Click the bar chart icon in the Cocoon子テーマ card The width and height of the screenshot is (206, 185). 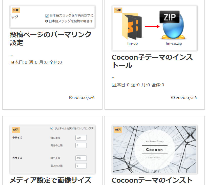coord(114,85)
